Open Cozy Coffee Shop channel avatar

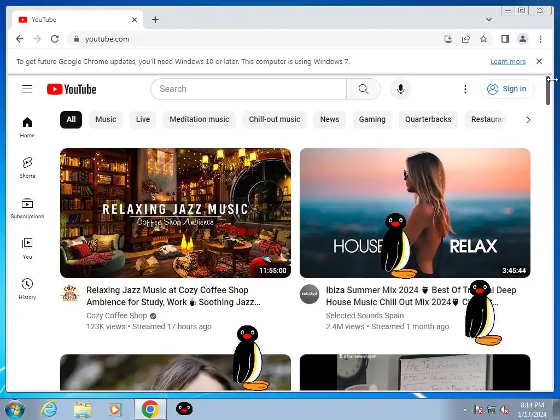pos(70,294)
